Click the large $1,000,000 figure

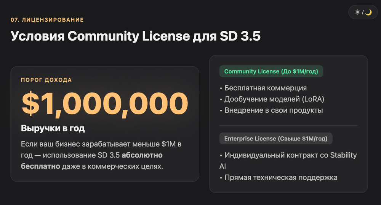tap(105, 104)
